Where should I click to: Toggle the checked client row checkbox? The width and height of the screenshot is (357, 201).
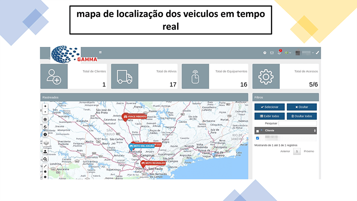(257, 138)
